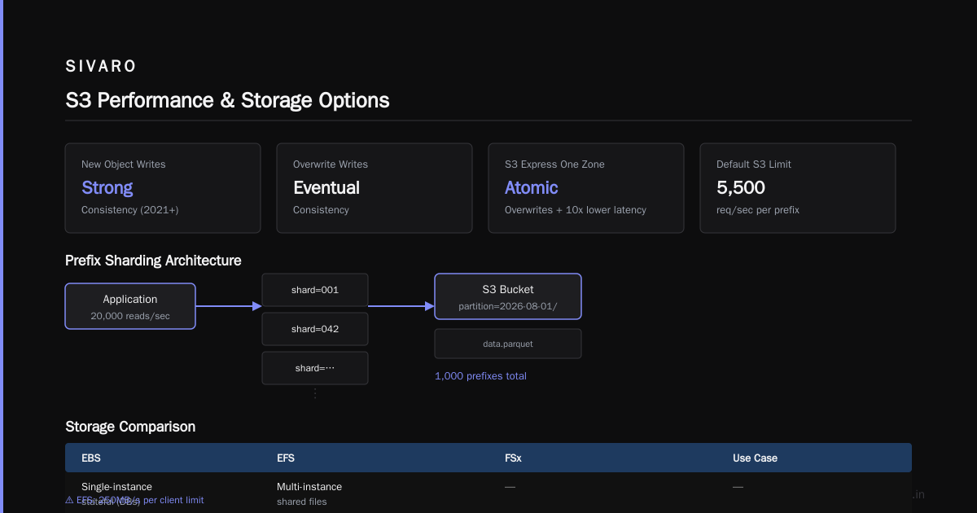
Task: Click the vertical ellipsis below shards
Action: pos(315,393)
